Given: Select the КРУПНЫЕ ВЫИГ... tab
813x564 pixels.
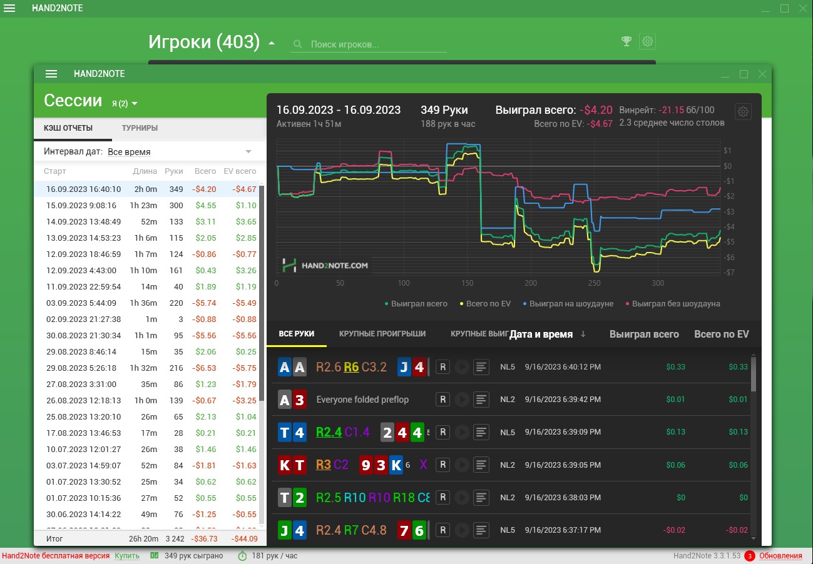Looking at the screenshot, I should (x=479, y=334).
